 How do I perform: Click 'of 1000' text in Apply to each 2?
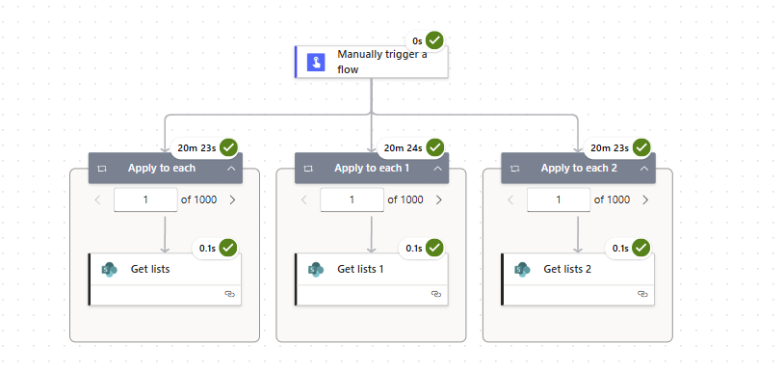[x=612, y=200]
